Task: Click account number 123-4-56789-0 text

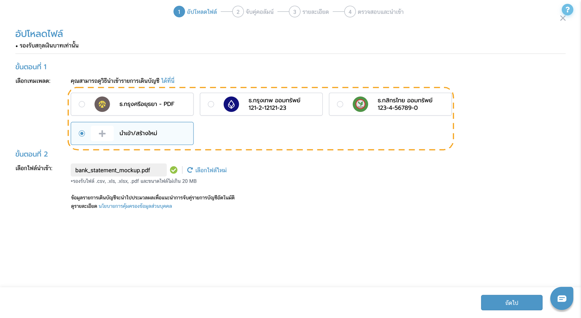Action: (398, 108)
